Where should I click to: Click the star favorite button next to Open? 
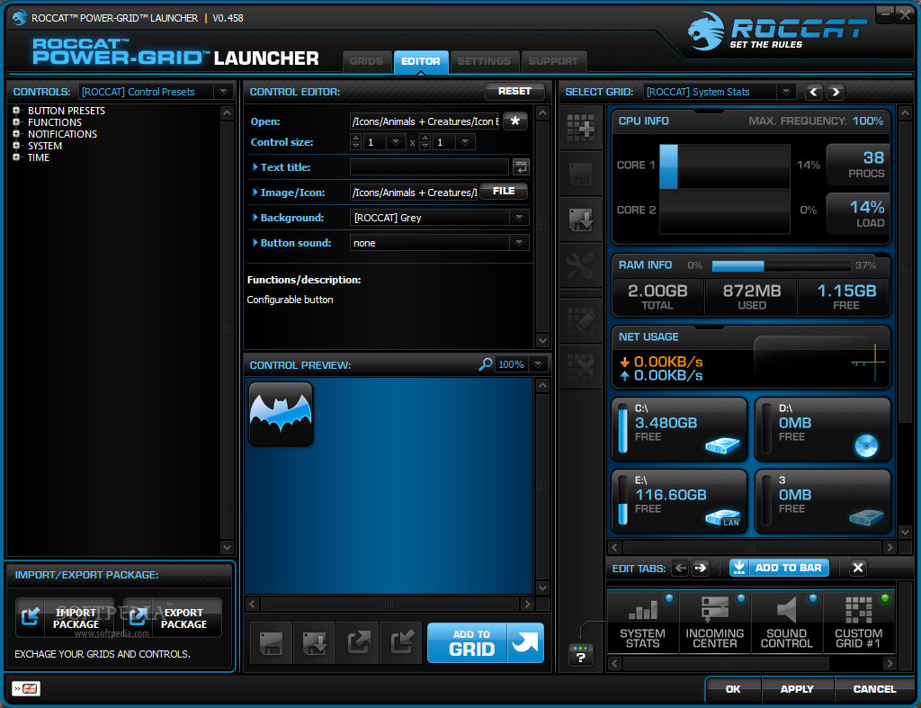[515, 121]
